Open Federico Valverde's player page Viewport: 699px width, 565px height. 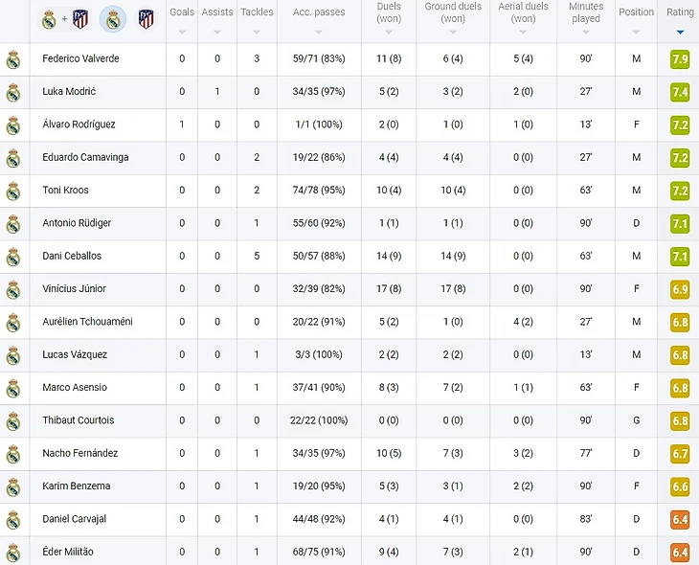[x=80, y=58]
